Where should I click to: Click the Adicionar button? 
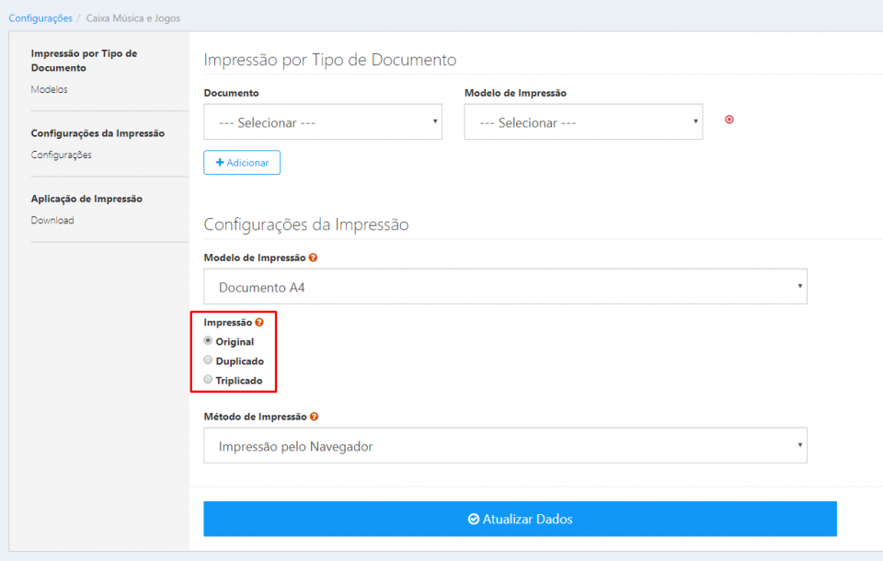pos(242,163)
